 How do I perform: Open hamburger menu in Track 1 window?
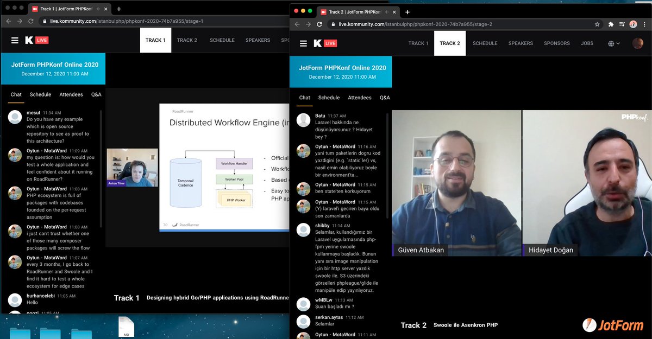pos(15,40)
